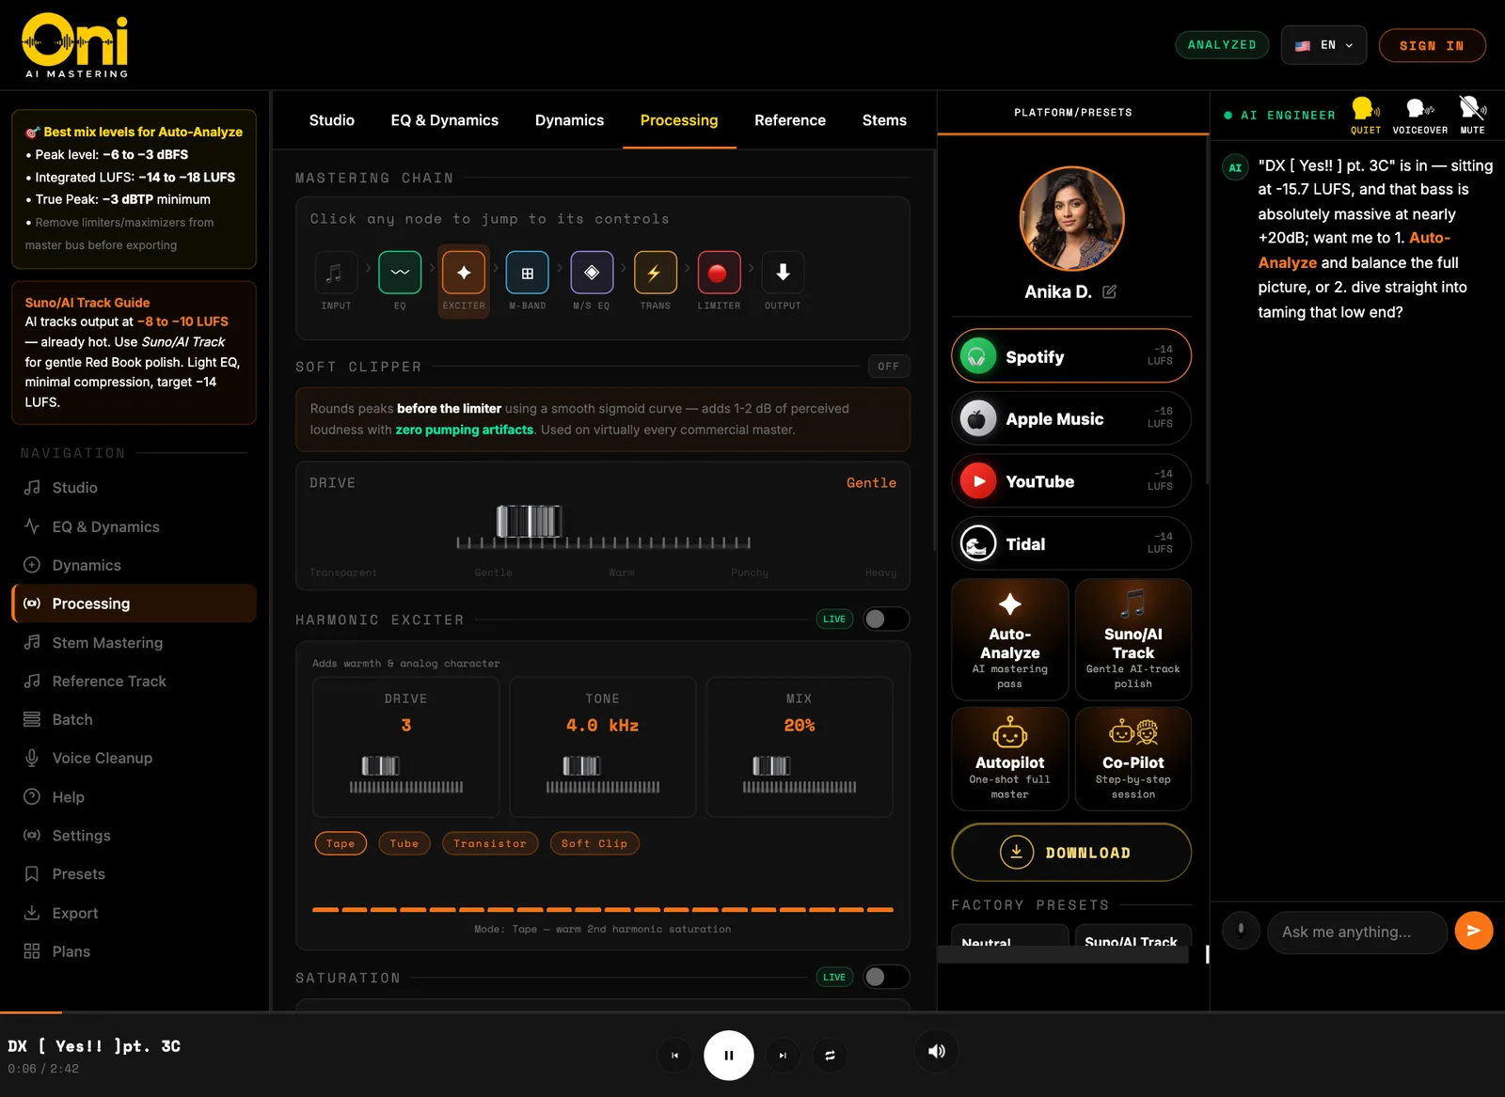The height and width of the screenshot is (1097, 1505).
Task: Select the TRANS lightning node
Action: point(656,280)
